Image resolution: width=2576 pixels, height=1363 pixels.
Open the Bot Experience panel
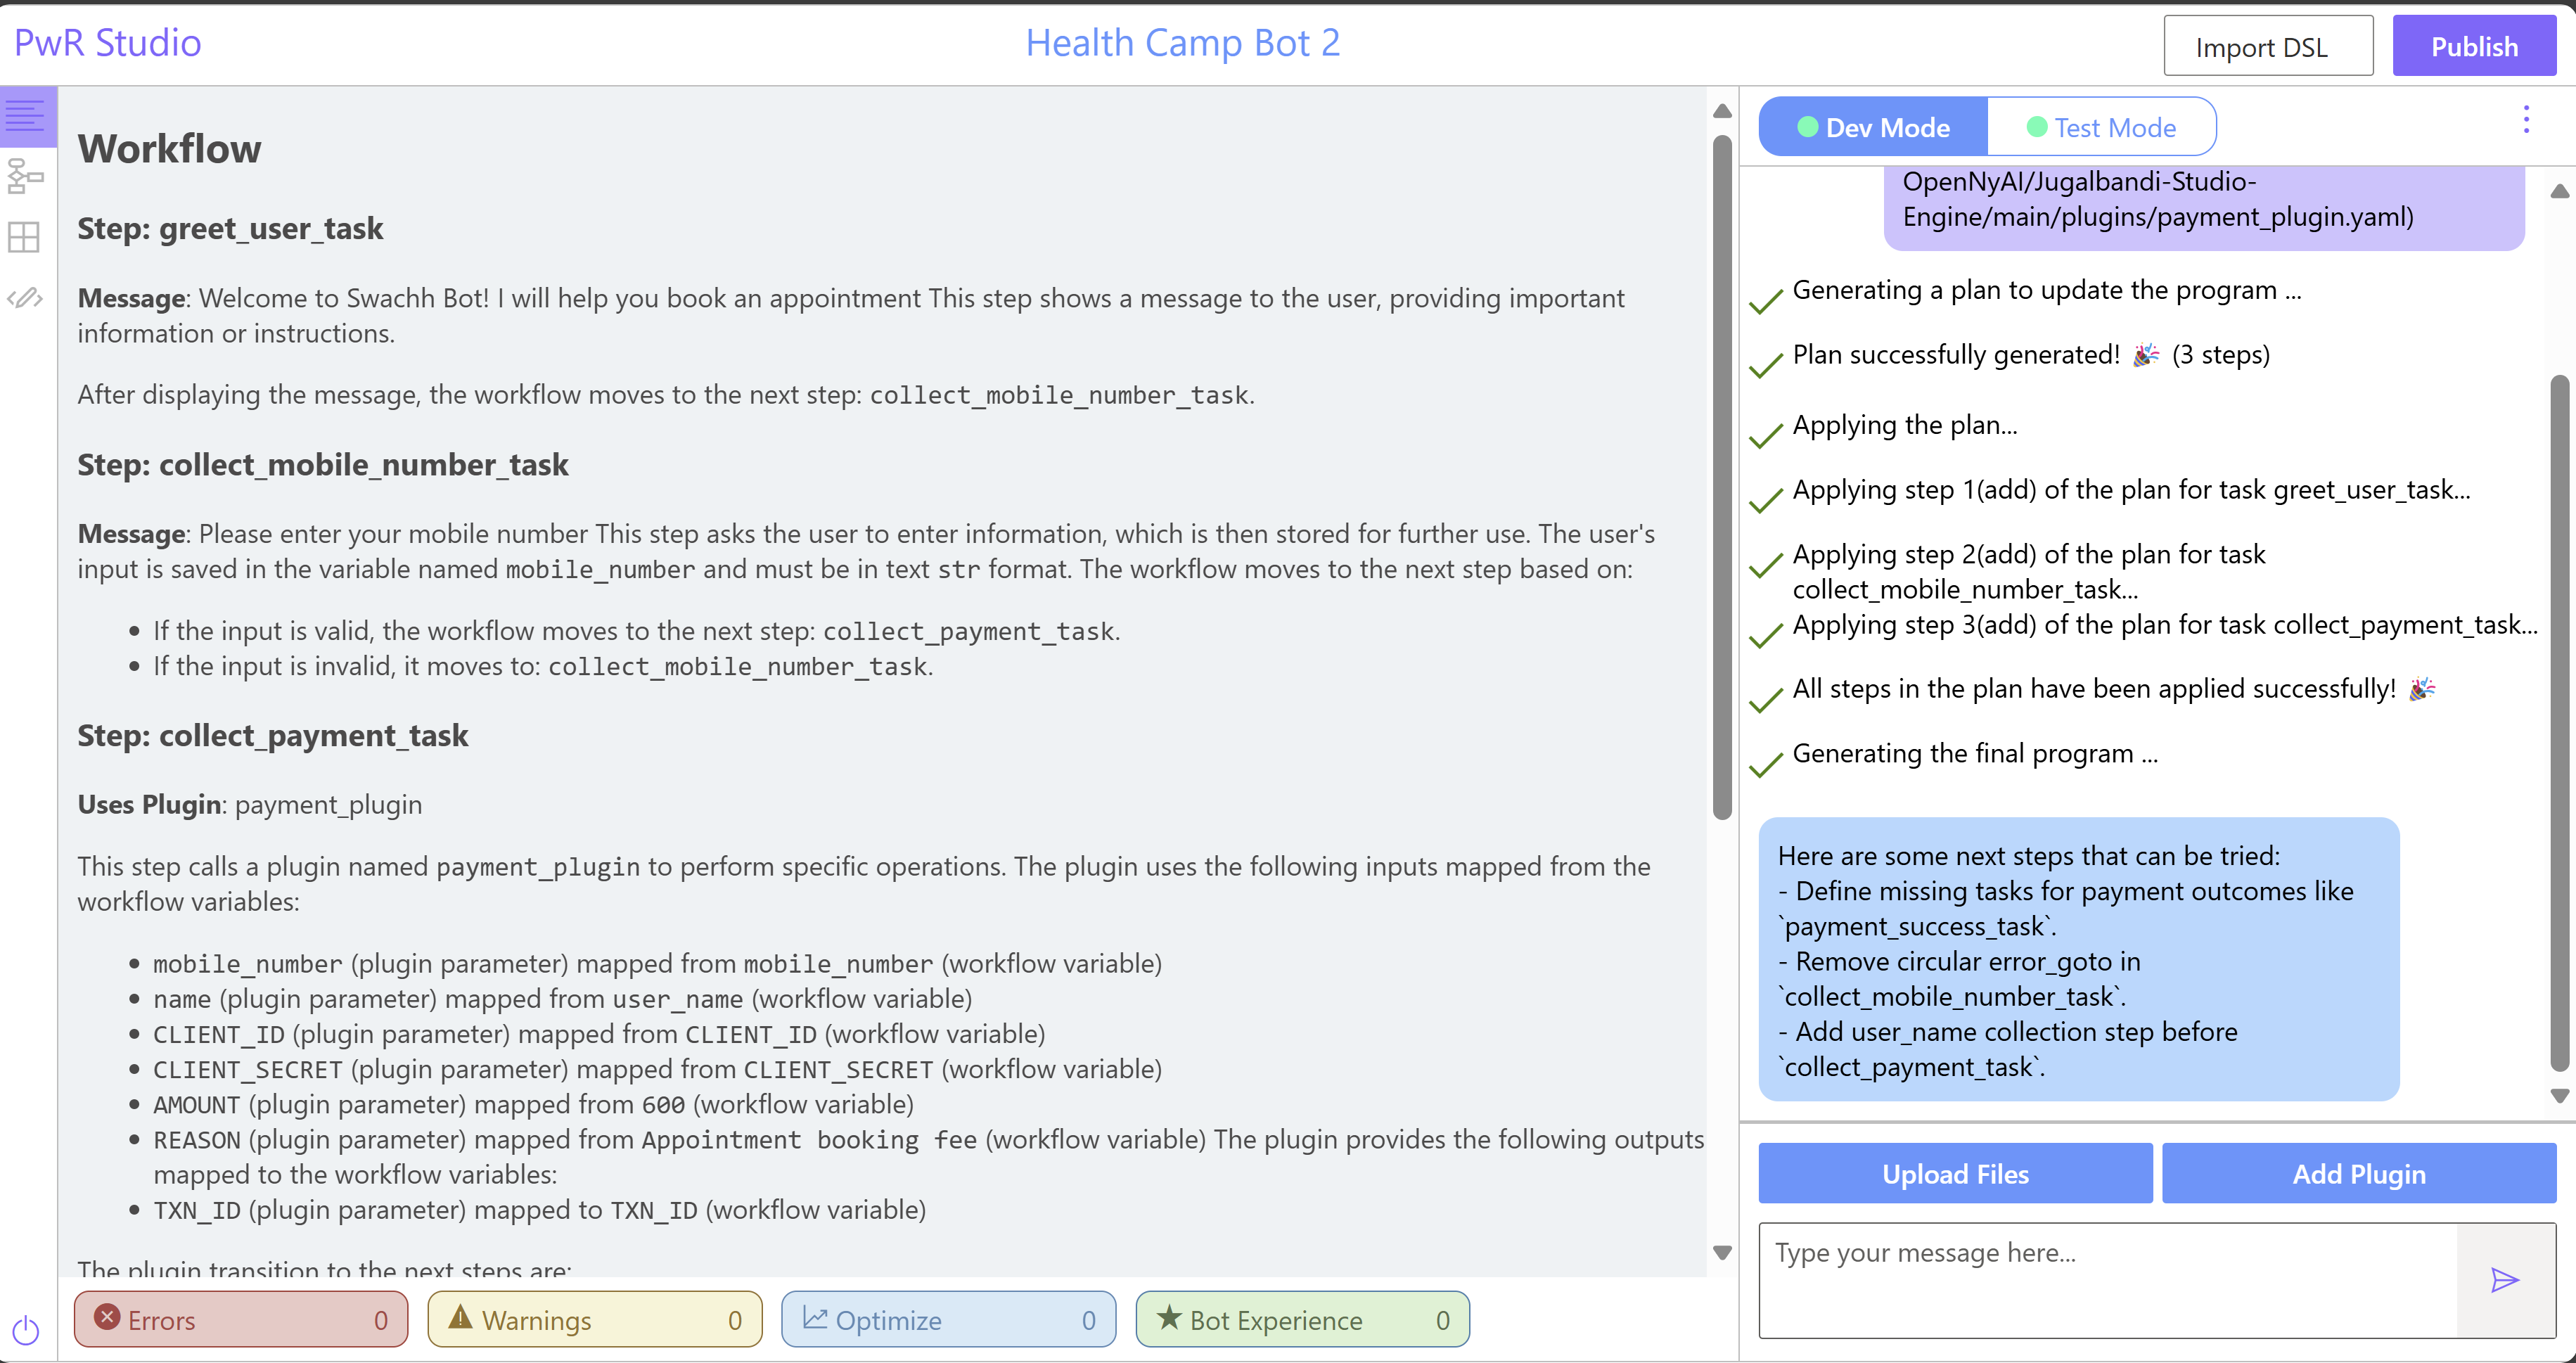pos(1302,1319)
